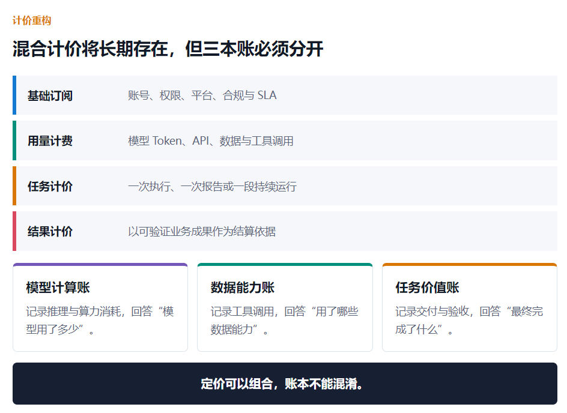Click the row title 结果计价
Image resolution: width=567 pixels, height=413 pixels.
click(x=50, y=232)
